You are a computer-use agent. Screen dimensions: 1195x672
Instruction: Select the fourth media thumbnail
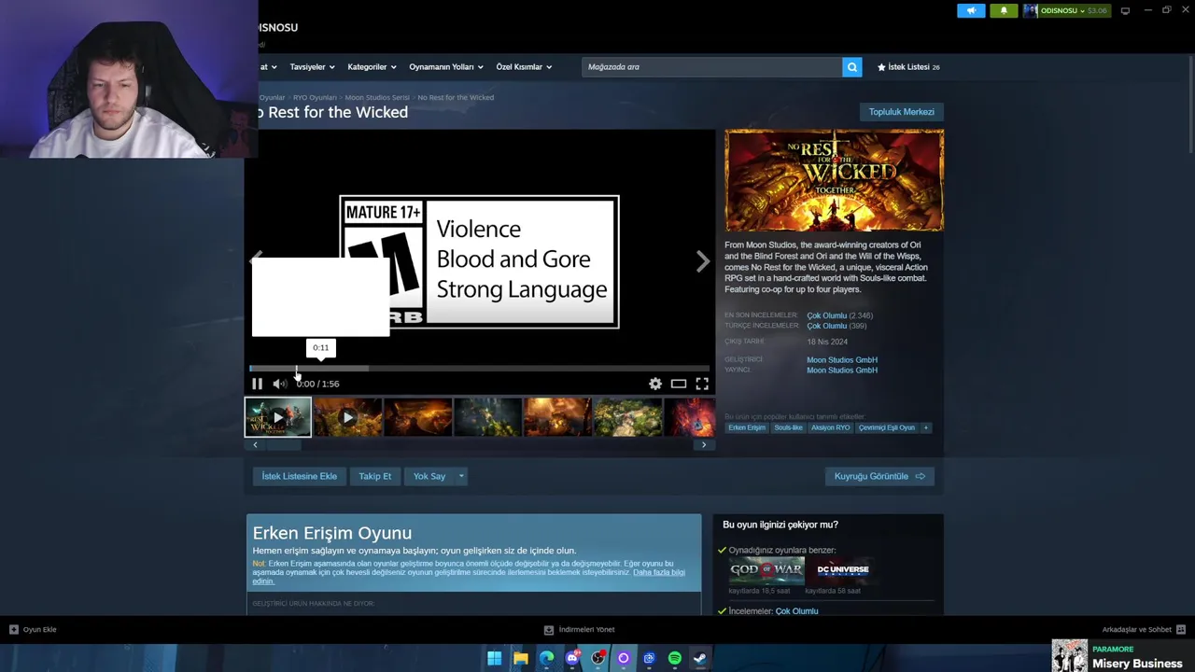click(x=488, y=417)
